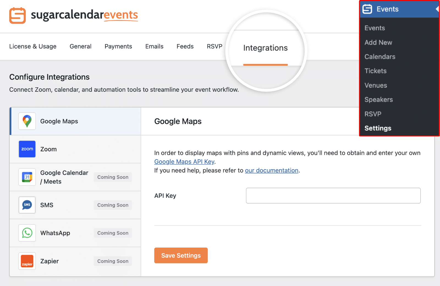Go to the Emails tab

click(154, 46)
